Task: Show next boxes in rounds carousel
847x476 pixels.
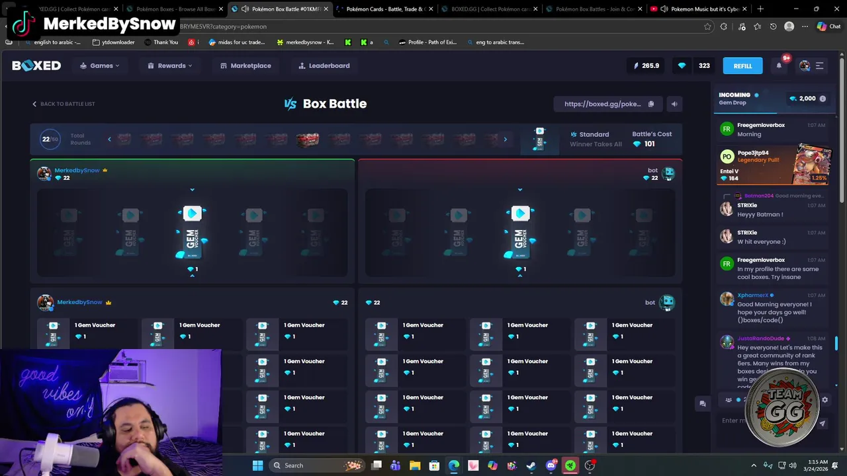Action: (x=505, y=139)
